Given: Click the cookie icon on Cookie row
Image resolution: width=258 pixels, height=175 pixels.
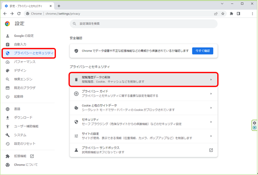Looking at the screenshot, I should pyautogui.click(x=76, y=108).
